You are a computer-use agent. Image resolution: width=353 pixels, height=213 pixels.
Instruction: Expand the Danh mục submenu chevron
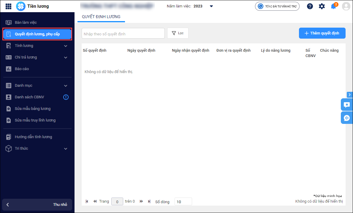click(x=66, y=86)
